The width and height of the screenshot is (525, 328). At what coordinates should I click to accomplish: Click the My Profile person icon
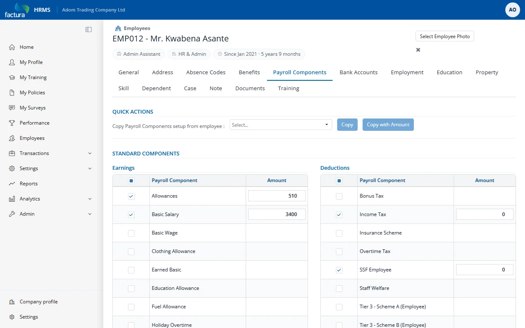12,62
